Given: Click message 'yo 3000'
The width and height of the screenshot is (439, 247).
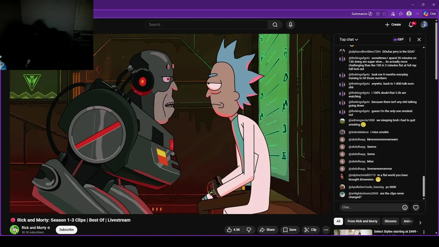Looking at the screenshot, I should [x=391, y=187].
